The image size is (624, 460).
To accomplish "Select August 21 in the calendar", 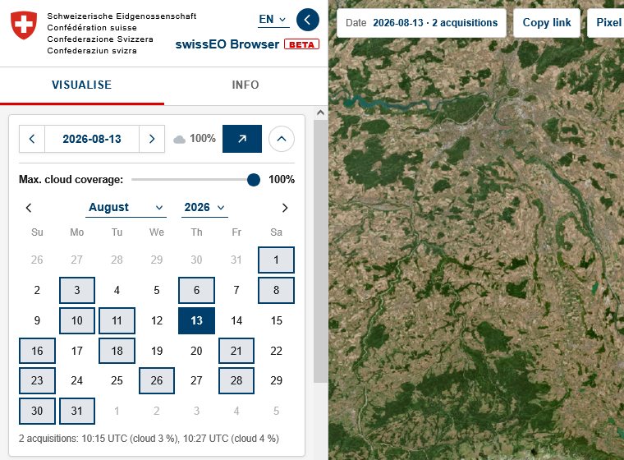I will tap(236, 351).
